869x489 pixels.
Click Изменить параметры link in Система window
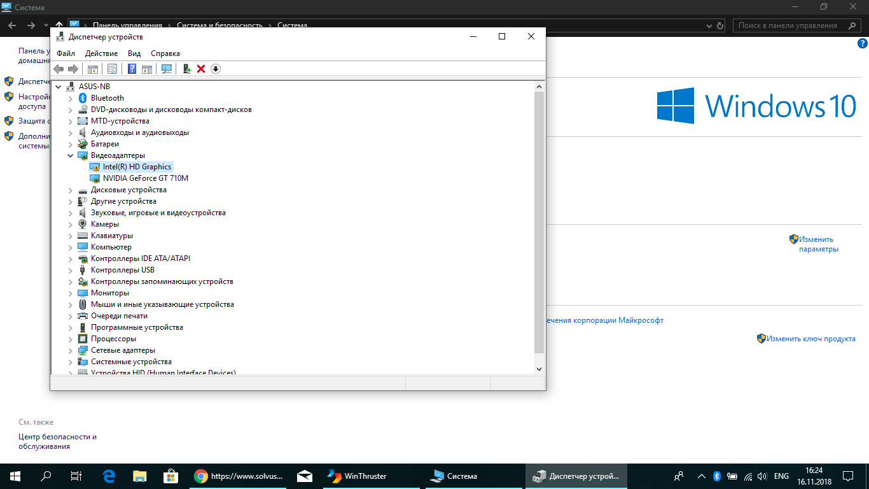click(819, 244)
